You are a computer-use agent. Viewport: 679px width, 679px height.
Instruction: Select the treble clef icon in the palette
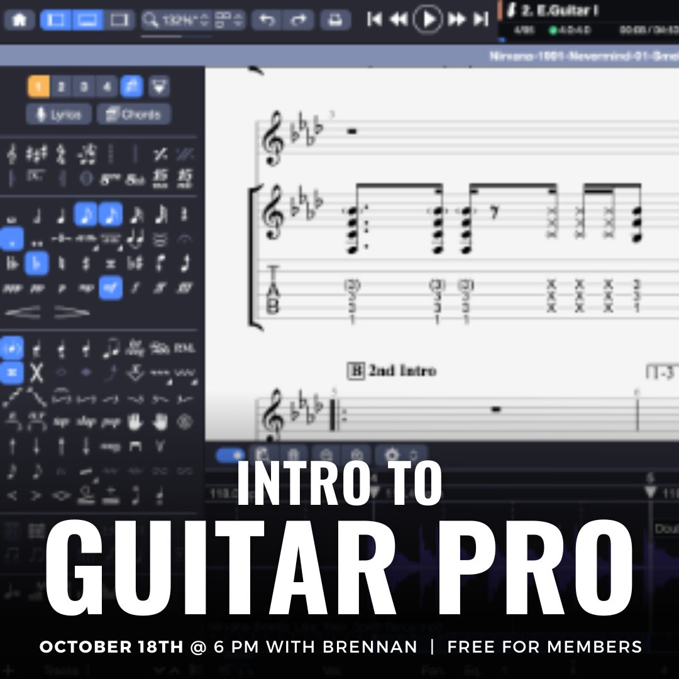coord(12,153)
